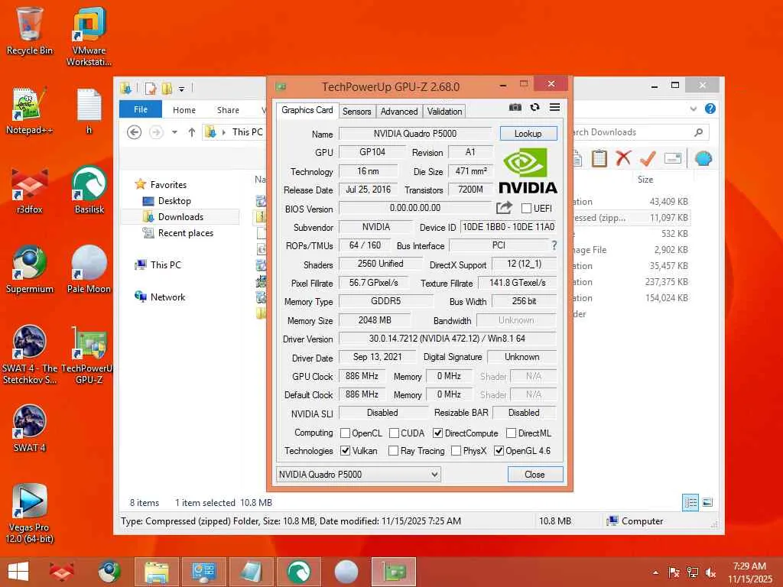
Task: Switch to the Sensors tab
Action: (356, 112)
